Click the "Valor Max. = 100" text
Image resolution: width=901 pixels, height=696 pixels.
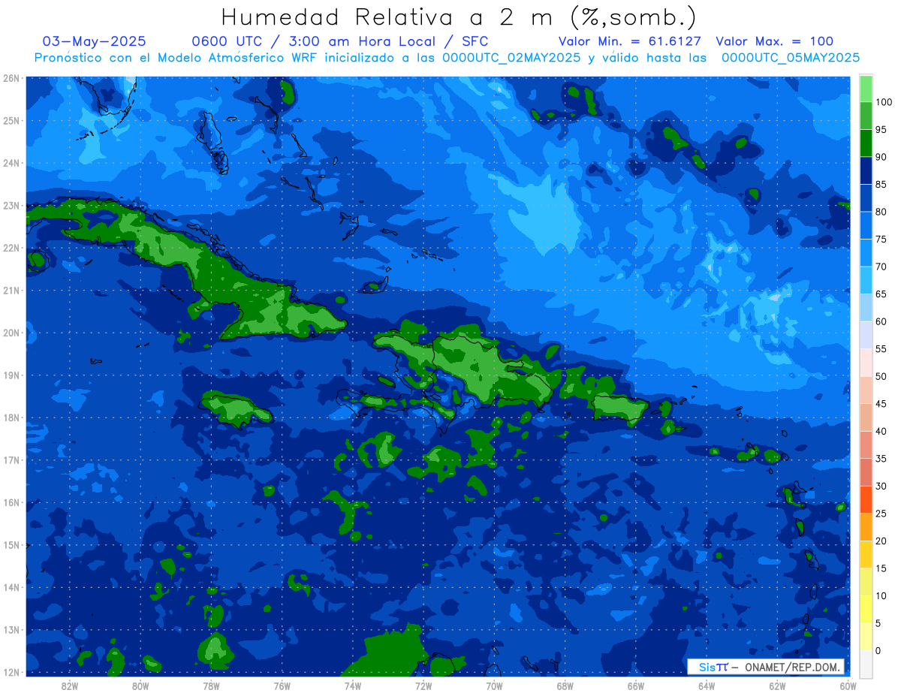774,41
